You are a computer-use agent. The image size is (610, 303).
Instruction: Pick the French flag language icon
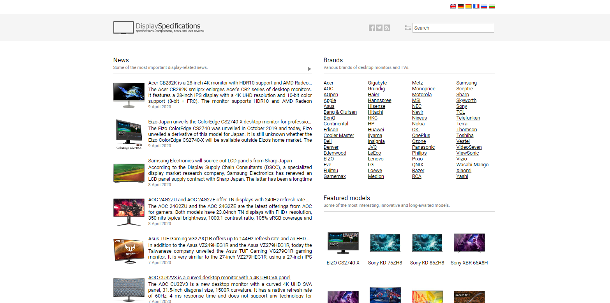tap(476, 6)
